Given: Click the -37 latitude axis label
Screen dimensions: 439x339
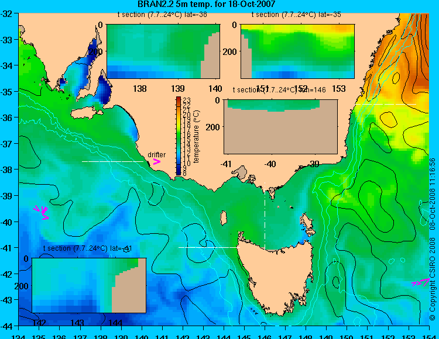Looking at the screenshot, I should 6,144.
